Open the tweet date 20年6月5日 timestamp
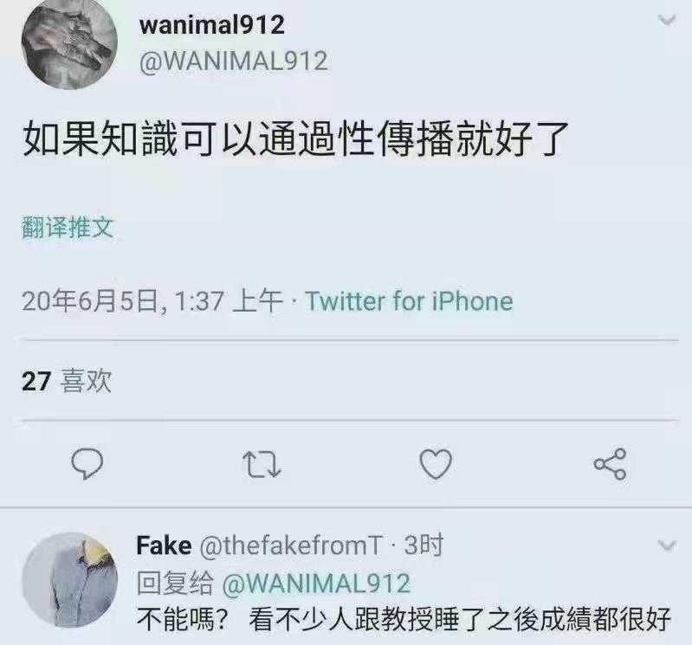 click(152, 301)
